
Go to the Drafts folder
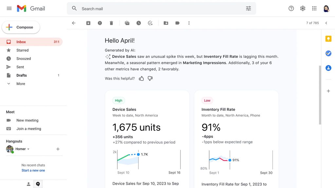point(22,75)
